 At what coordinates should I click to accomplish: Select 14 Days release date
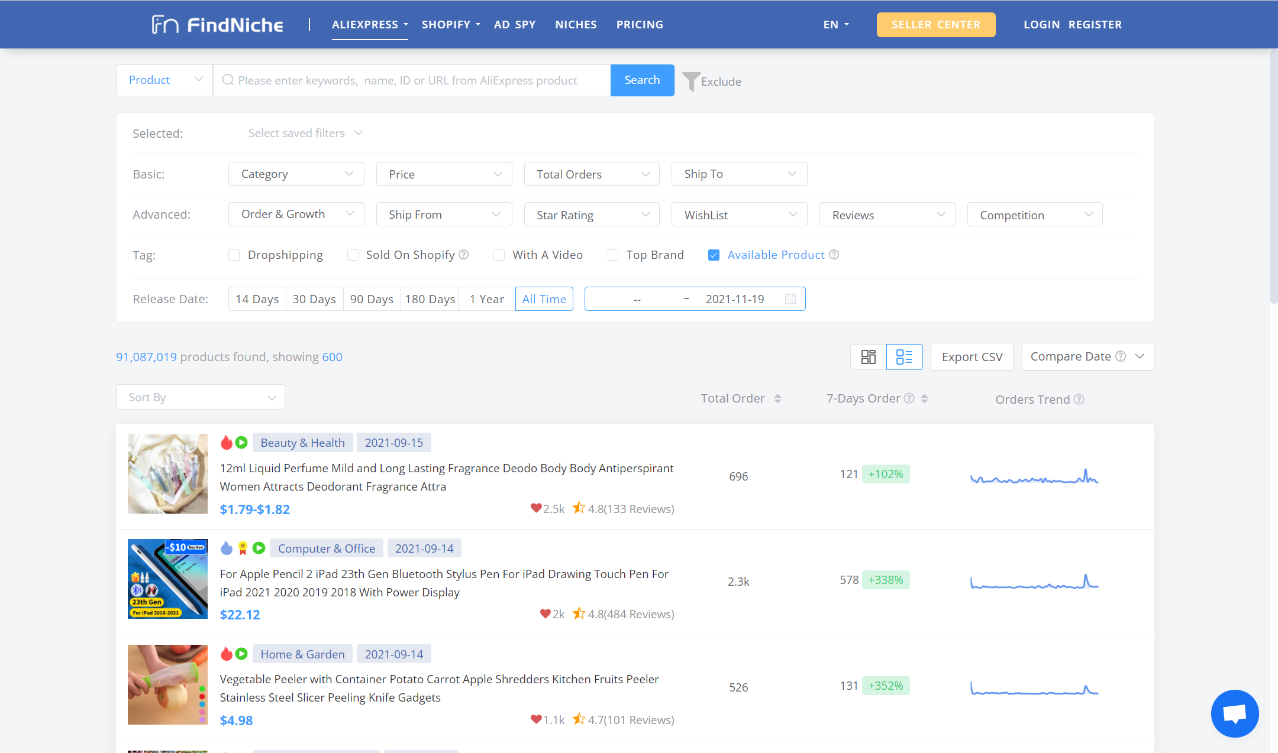pyautogui.click(x=257, y=299)
